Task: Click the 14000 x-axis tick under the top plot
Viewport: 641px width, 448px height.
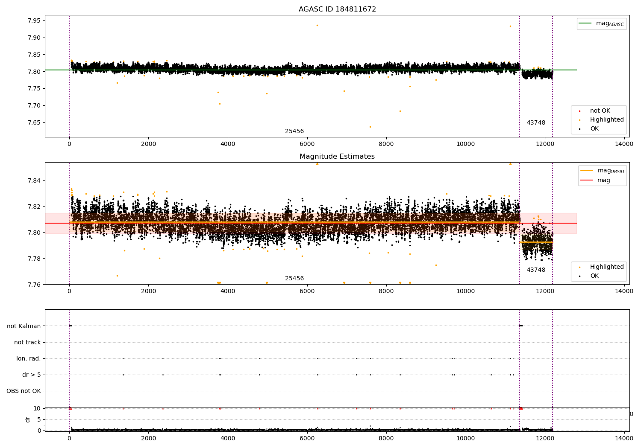Action: click(624, 144)
